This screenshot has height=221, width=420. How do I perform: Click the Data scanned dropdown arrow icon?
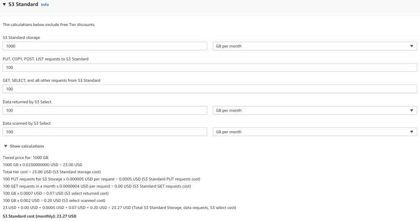411,132
